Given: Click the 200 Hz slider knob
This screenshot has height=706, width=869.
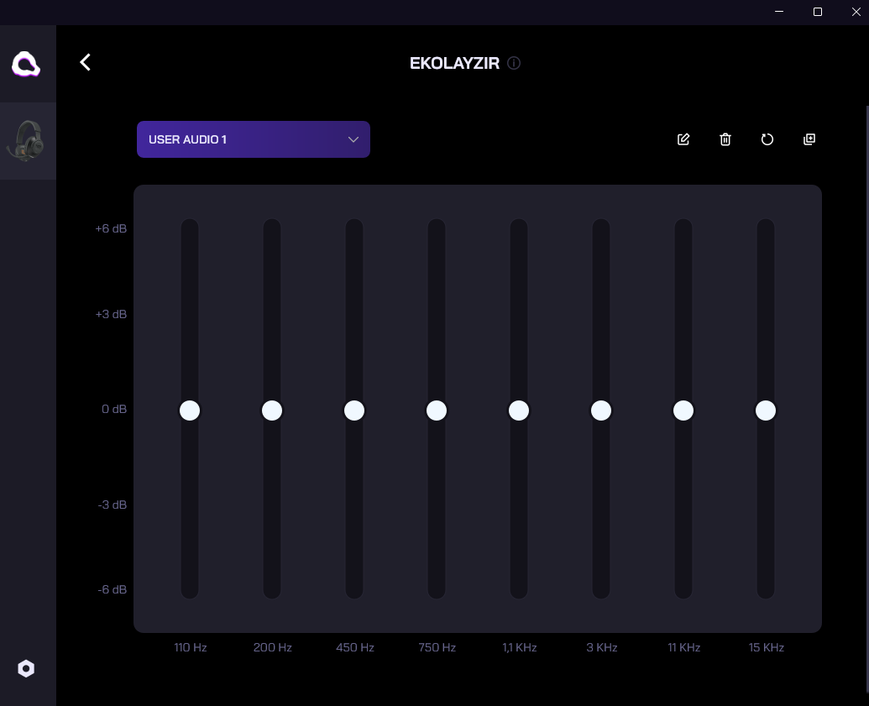Looking at the screenshot, I should [271, 411].
